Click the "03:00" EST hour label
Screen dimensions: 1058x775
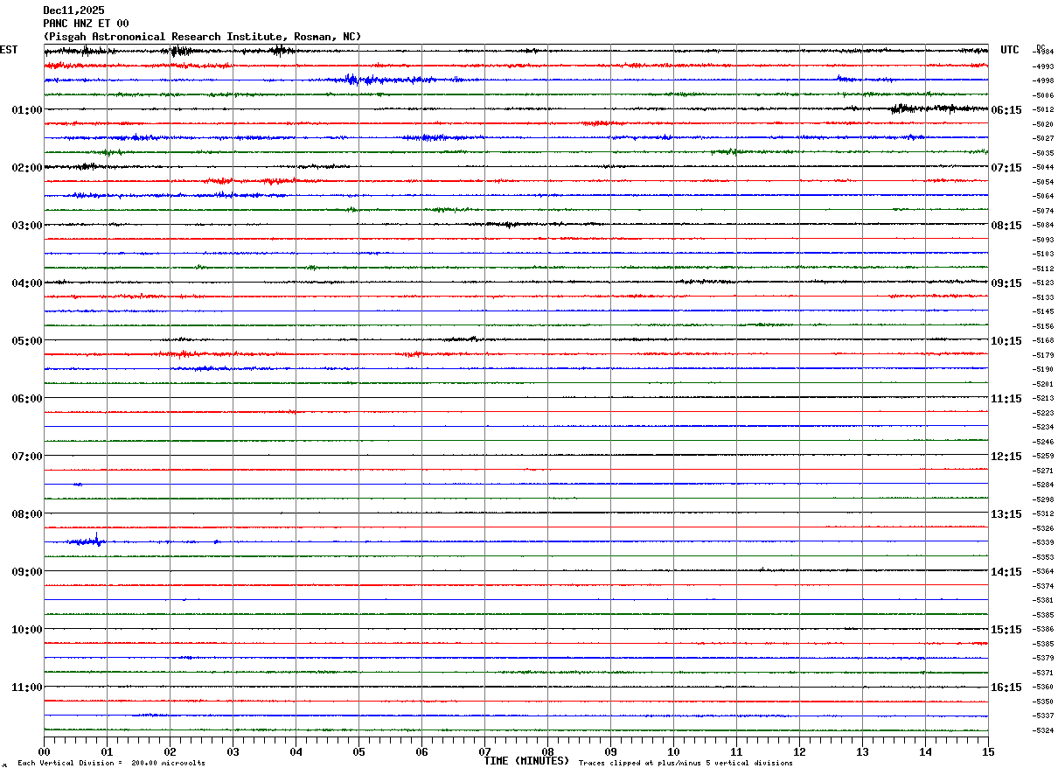pos(27,226)
